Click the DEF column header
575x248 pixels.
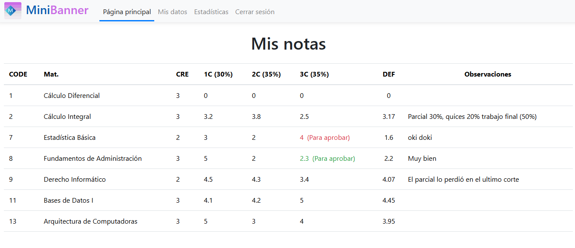[x=389, y=74]
